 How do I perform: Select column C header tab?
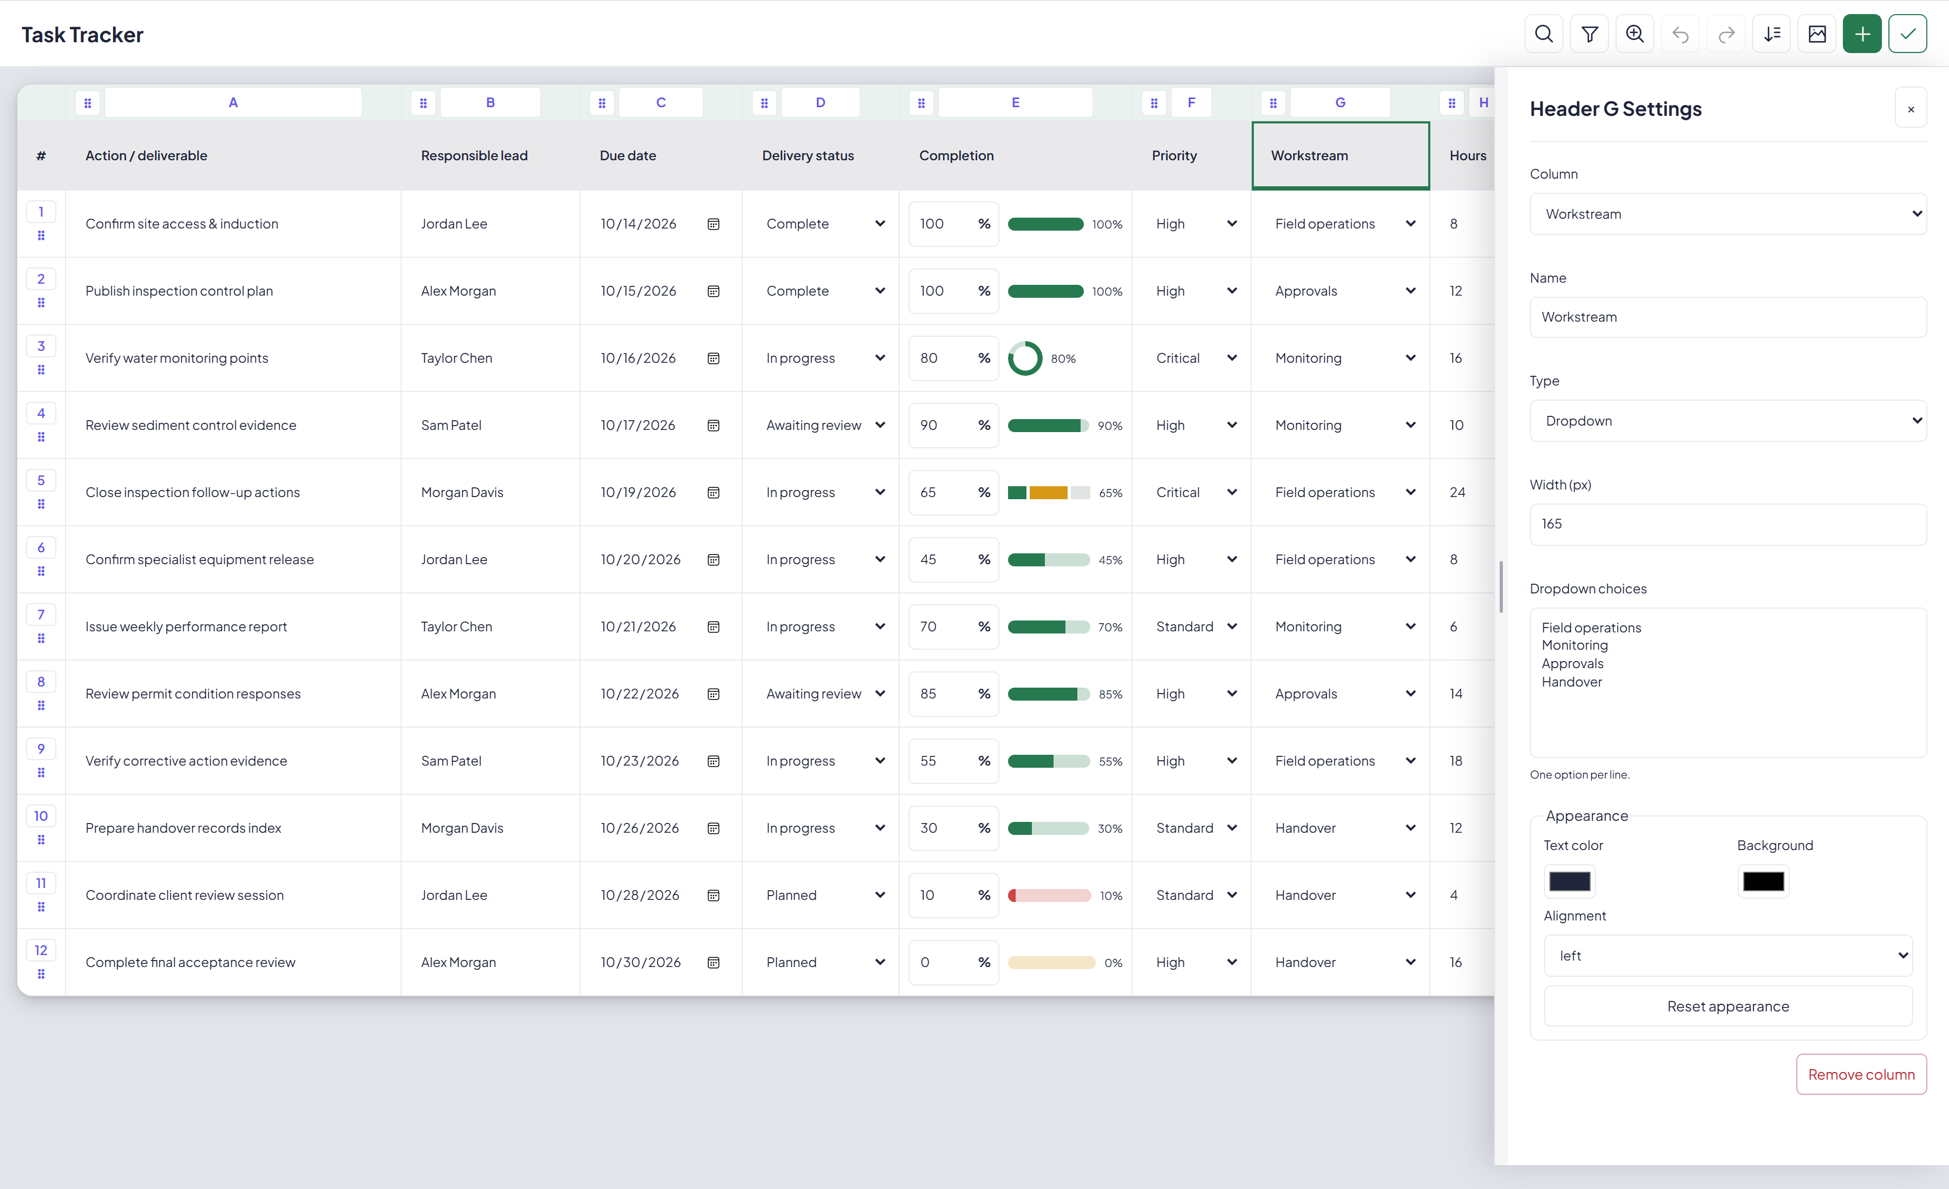pyautogui.click(x=660, y=103)
